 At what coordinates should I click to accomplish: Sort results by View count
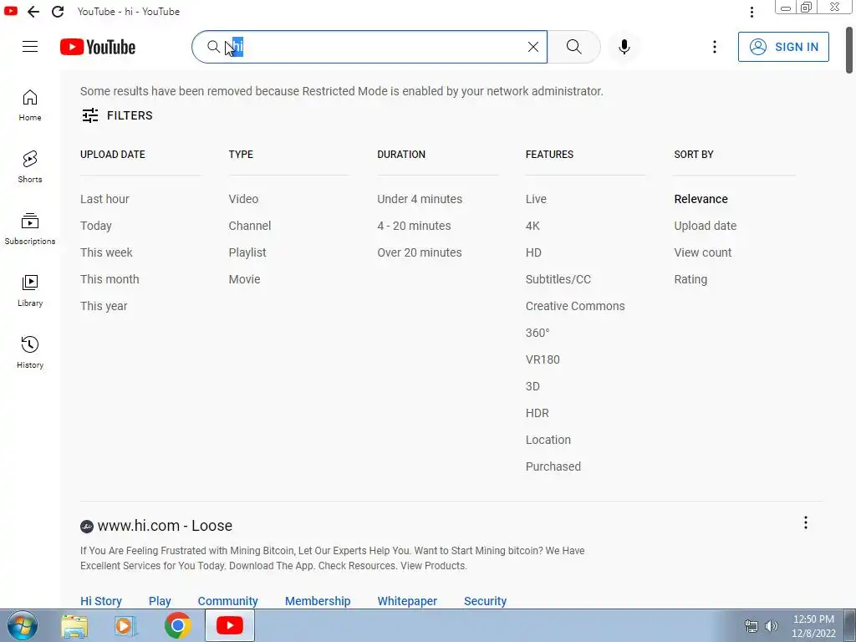[x=703, y=252]
